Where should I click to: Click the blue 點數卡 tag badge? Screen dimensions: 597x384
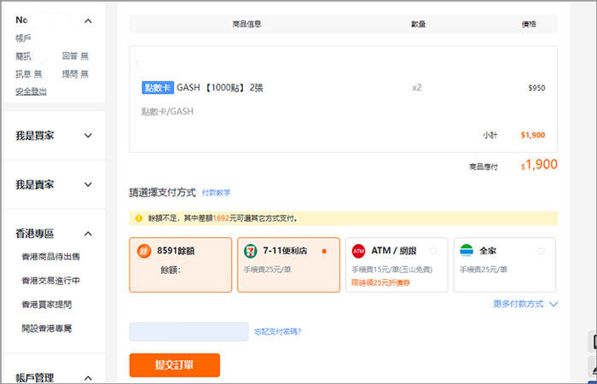158,87
